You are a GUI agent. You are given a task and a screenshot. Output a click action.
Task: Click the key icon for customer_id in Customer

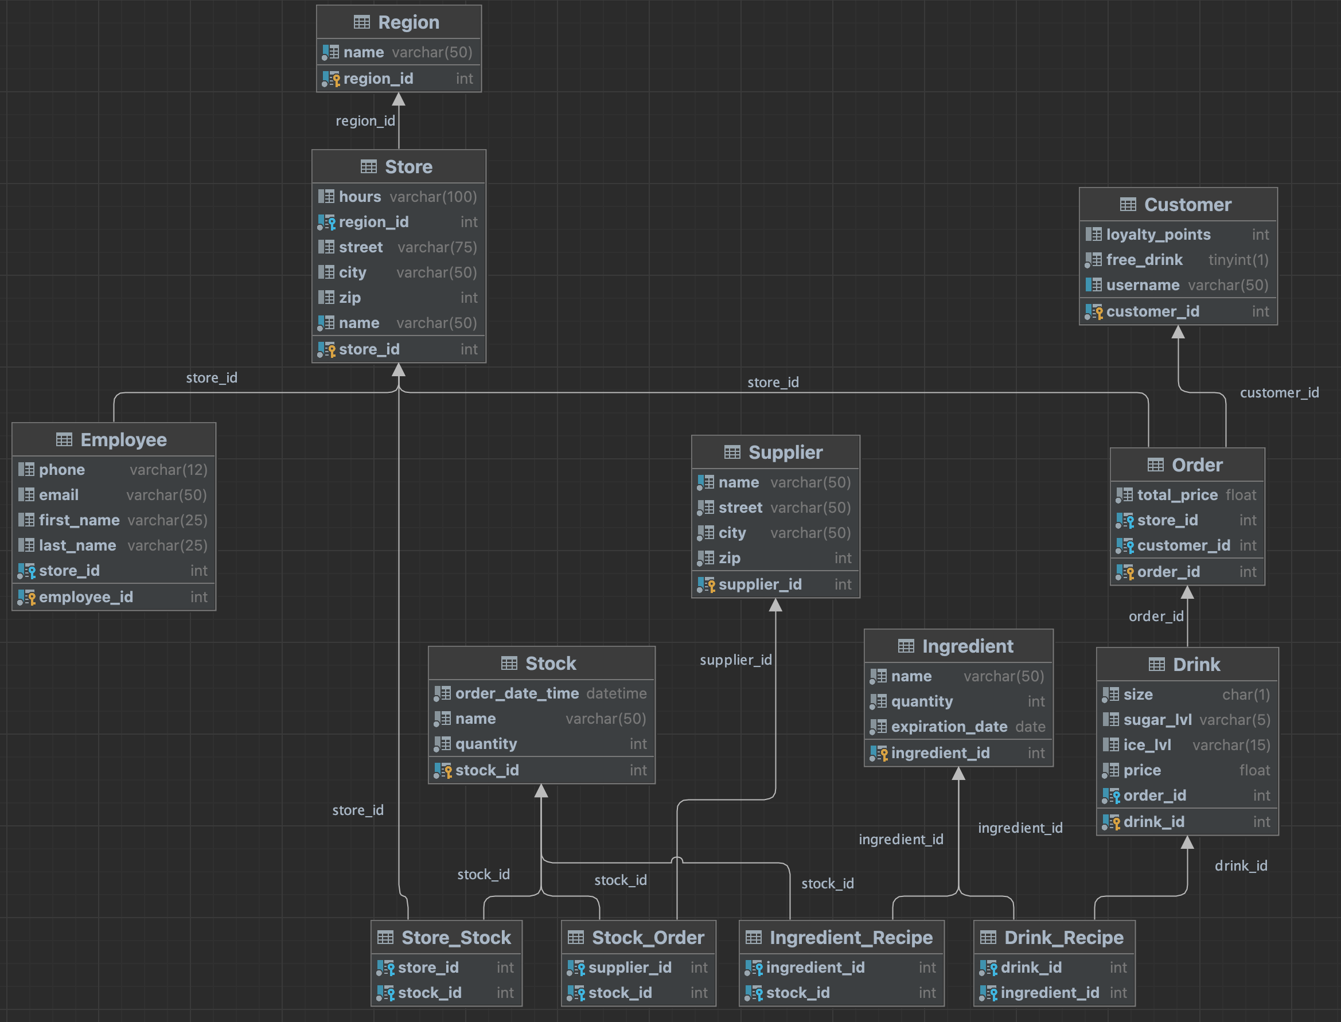1093,312
